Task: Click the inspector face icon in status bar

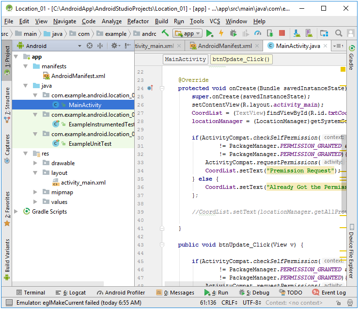Action: (x=350, y=303)
